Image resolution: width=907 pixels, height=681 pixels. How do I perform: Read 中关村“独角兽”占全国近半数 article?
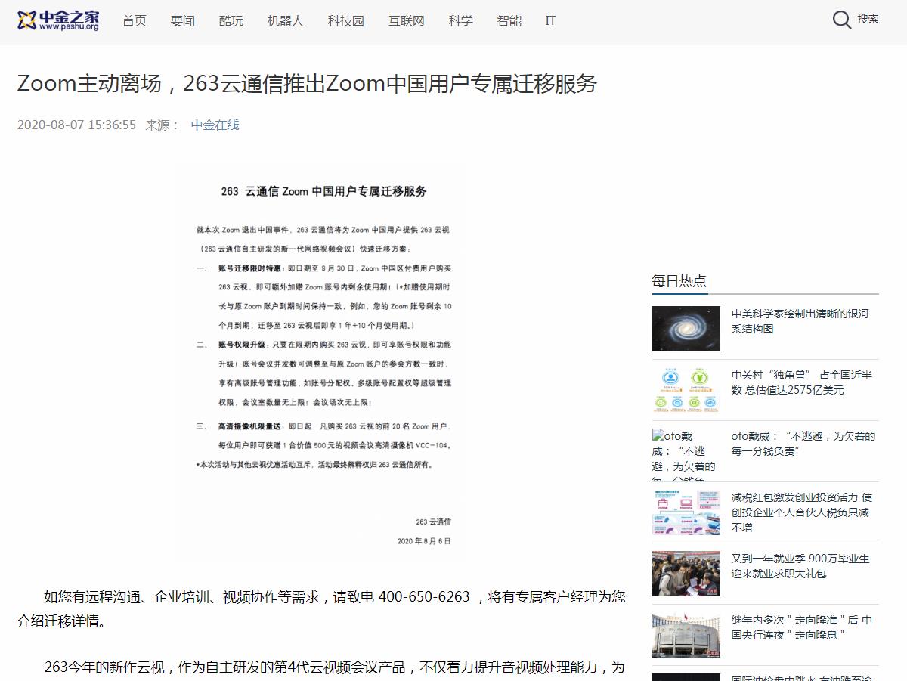pos(802,382)
